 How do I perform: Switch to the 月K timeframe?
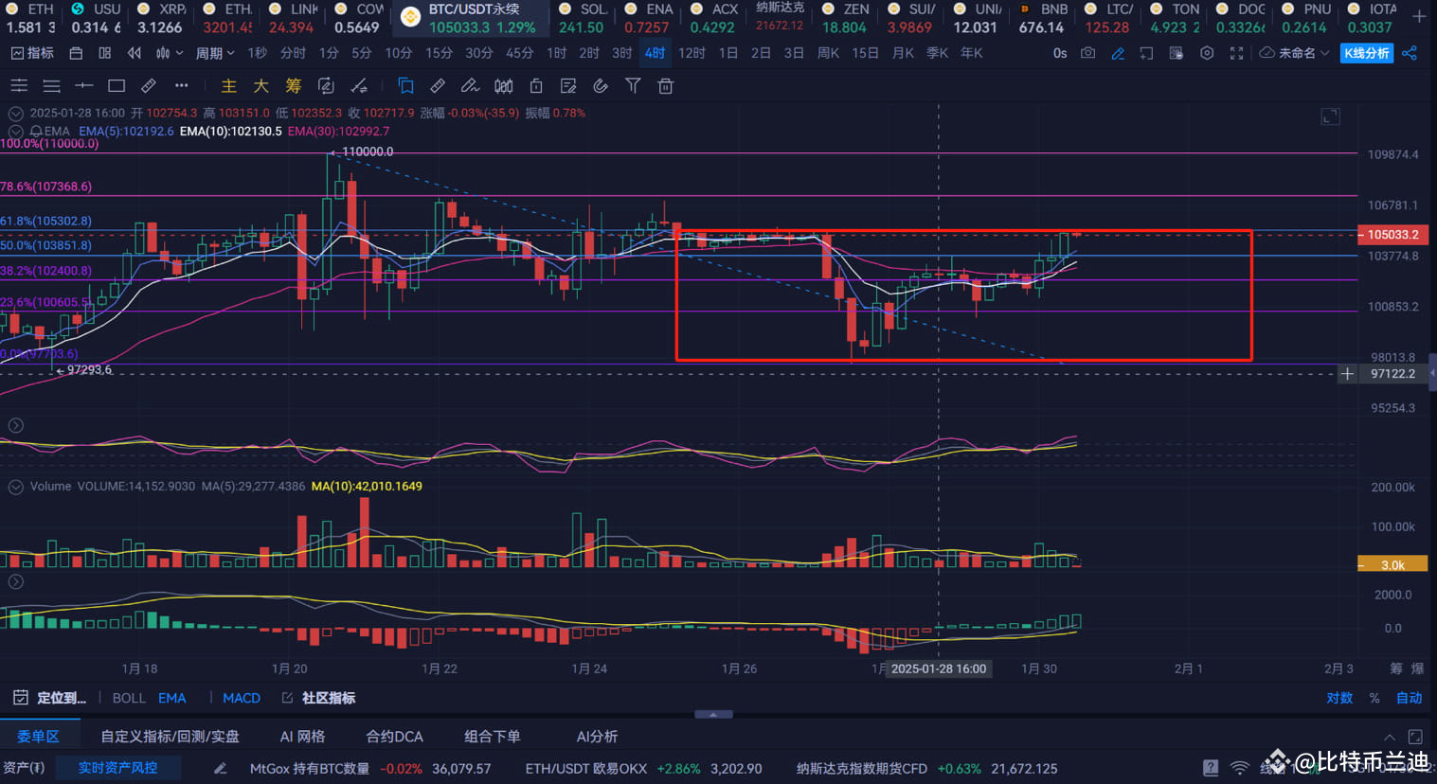point(904,53)
